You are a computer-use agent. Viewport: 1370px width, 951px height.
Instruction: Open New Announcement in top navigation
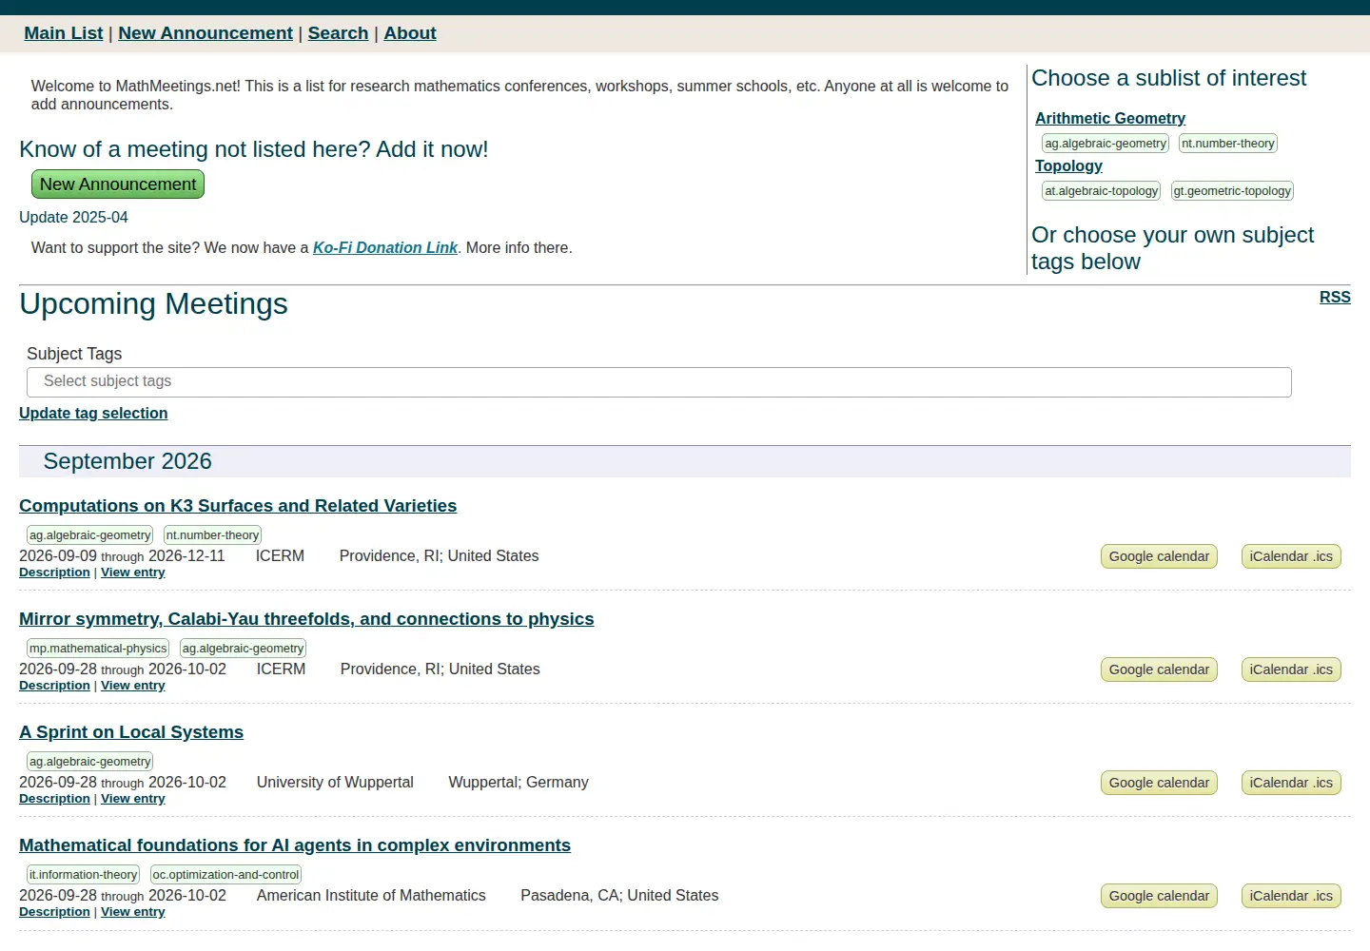[205, 33]
